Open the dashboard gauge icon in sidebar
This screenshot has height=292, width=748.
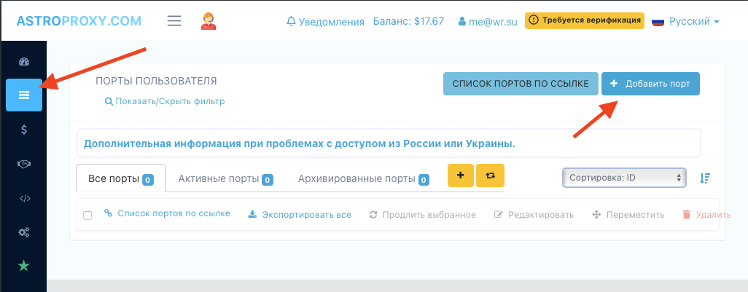[x=24, y=62]
